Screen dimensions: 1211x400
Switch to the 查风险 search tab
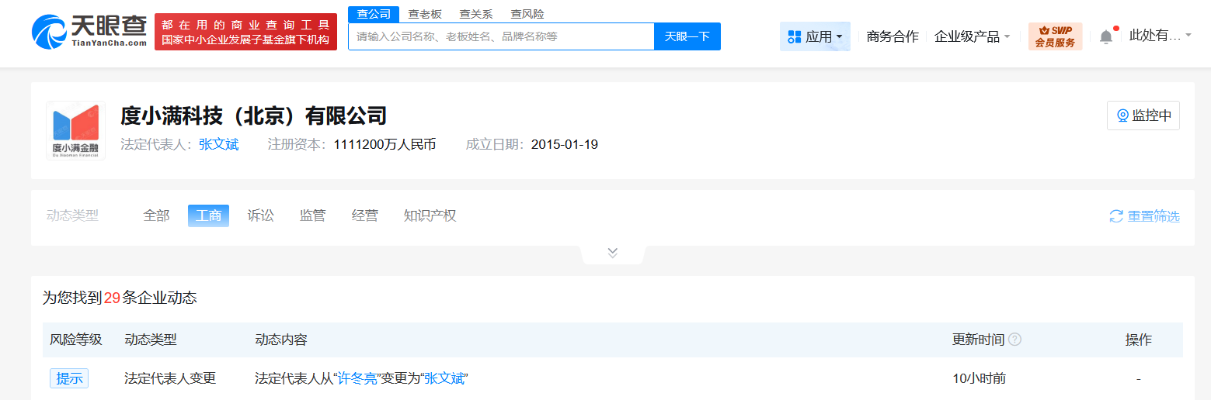click(527, 14)
